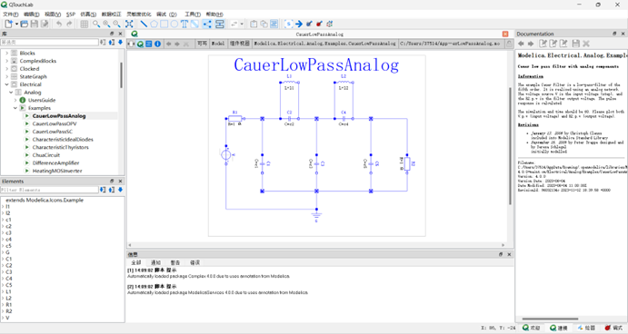Screen dimensions: 628x334
Task: Select the Ellipse shape tool
Action: point(174,24)
